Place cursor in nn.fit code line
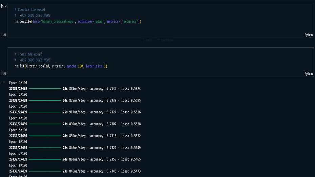Viewport: 315px width, 177px height. point(61,66)
